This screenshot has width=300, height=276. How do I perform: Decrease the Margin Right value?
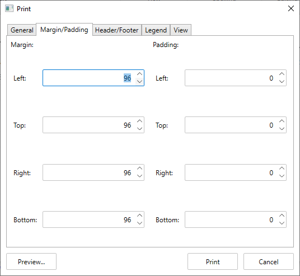click(140, 176)
